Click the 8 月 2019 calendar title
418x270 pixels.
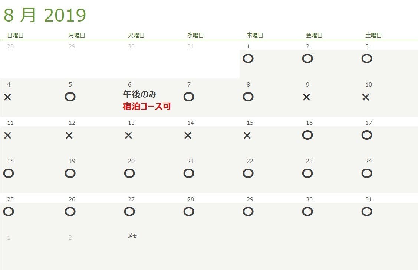(45, 15)
